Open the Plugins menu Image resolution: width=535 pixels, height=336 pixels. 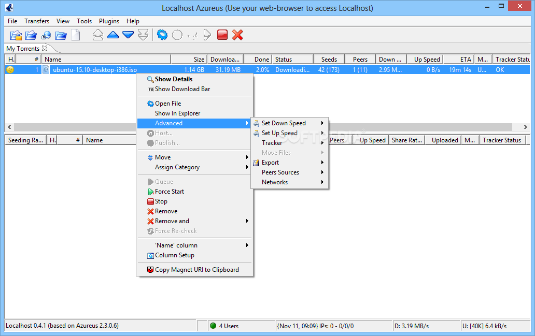[109, 21]
